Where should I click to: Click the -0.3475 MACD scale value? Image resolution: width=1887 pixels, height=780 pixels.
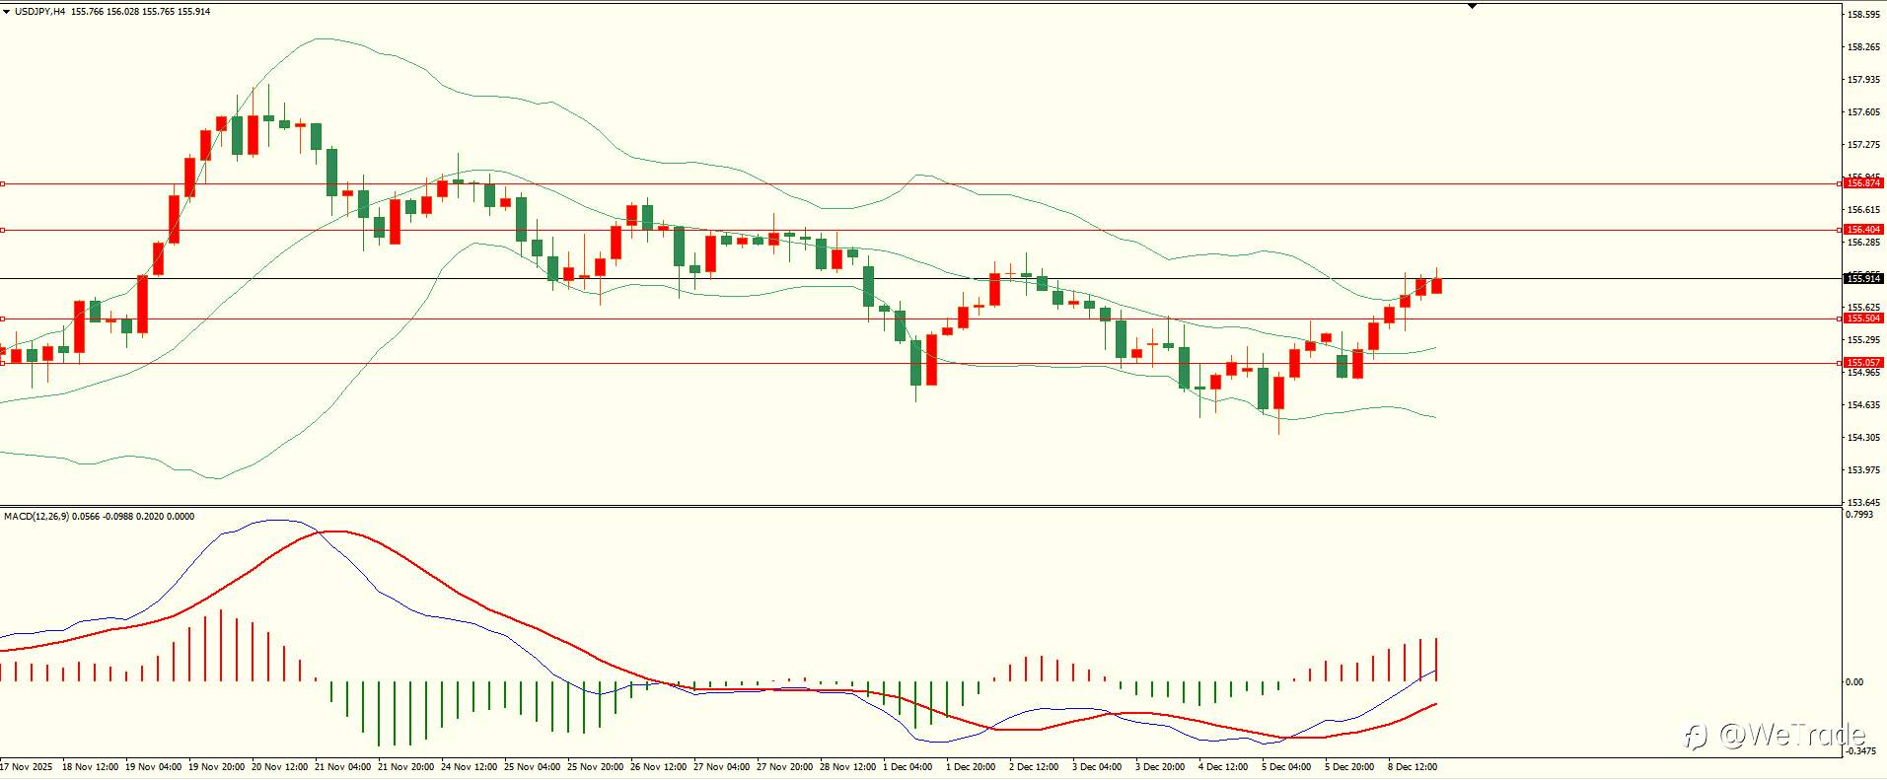click(1861, 751)
